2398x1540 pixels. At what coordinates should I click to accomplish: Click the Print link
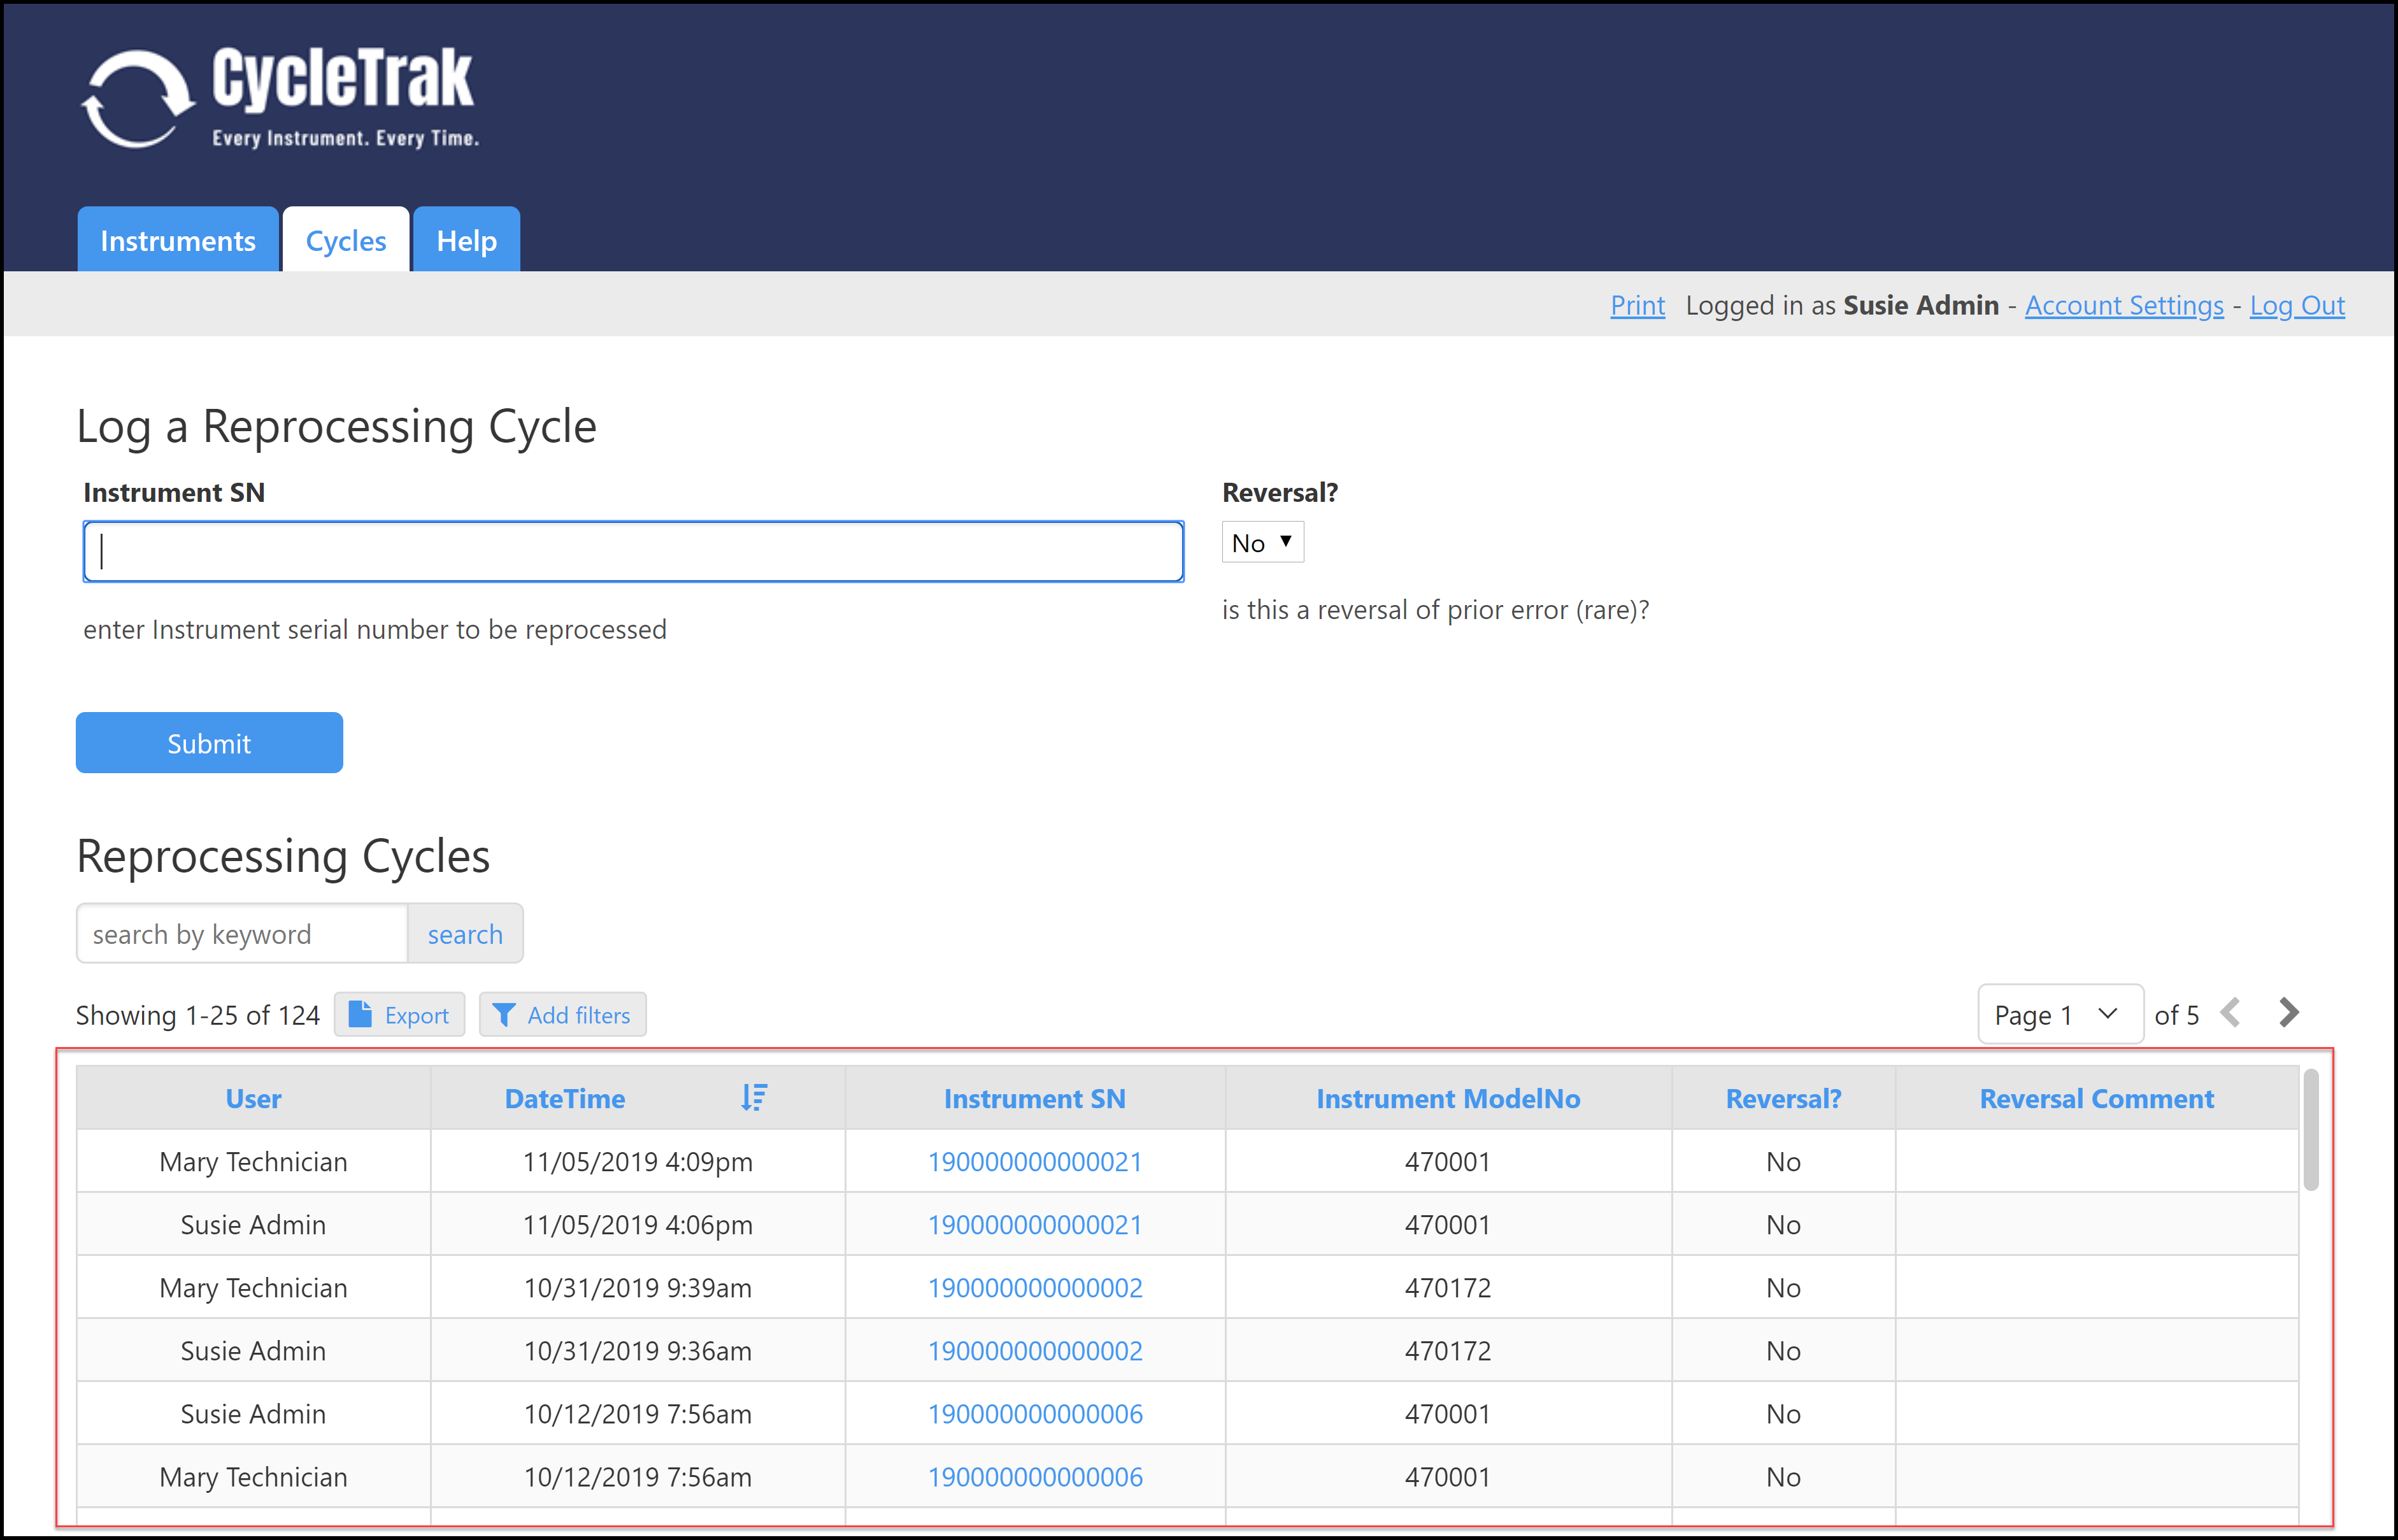pos(1637,305)
